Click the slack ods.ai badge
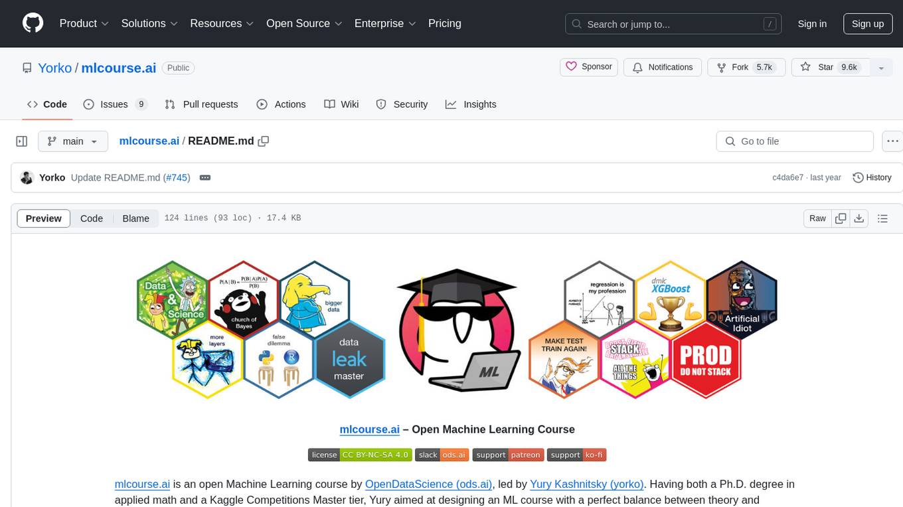 point(442,455)
